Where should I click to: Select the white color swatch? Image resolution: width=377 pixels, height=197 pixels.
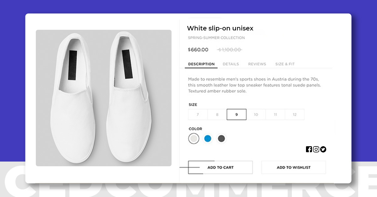194,138
